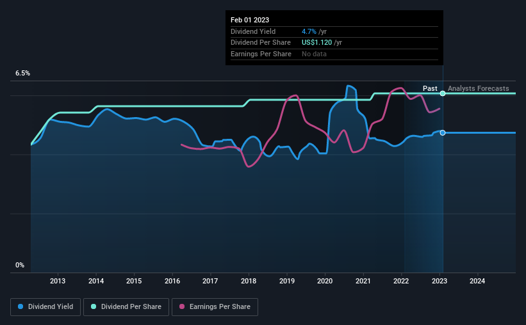
Task: Click the teal data point marker at 2023
Action: (443, 93)
